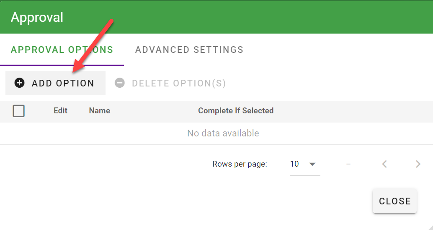This screenshot has height=230, width=433.
Task: Open the rows per page selector showing 10
Action: (x=305, y=165)
